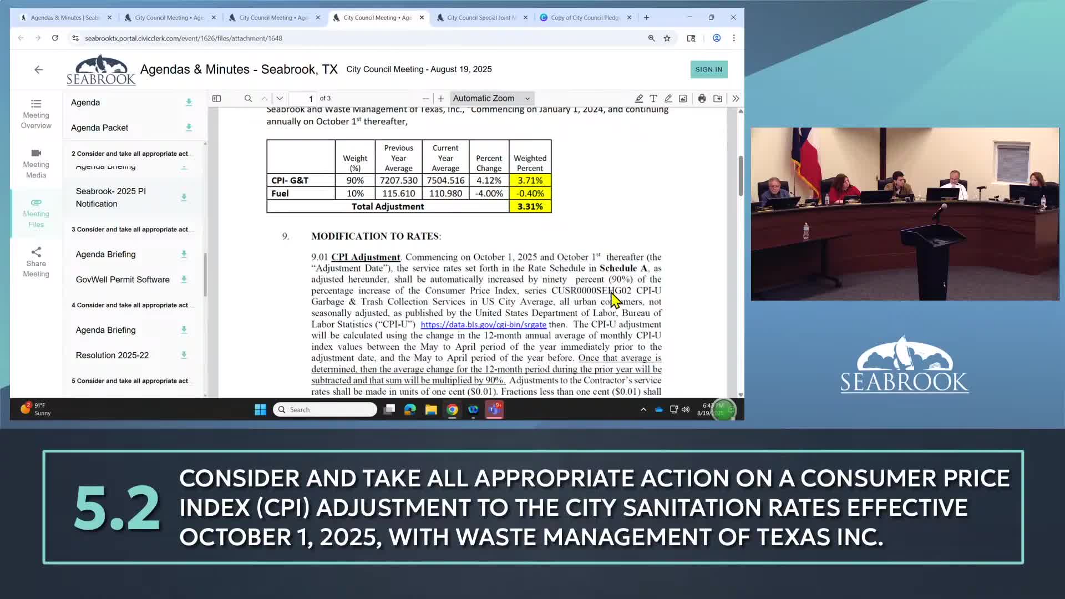Select the Text annotation tool
This screenshot has height=599, width=1065.
coord(653,98)
